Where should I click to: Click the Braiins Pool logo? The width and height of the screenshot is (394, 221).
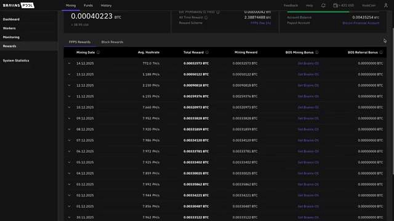[x=18, y=6]
